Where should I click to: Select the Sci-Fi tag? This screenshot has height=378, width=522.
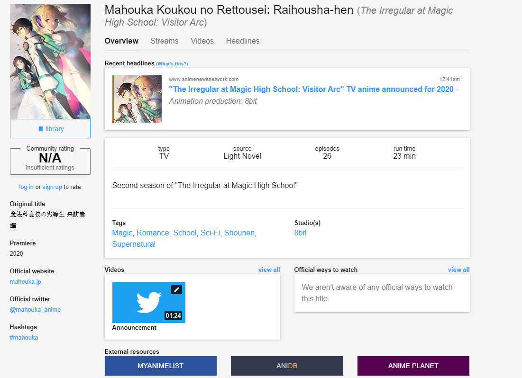point(210,233)
